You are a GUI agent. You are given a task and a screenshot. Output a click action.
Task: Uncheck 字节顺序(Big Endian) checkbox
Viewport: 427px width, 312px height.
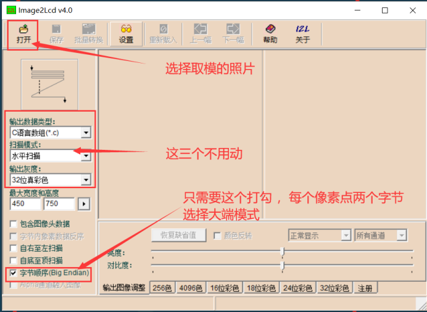click(x=13, y=273)
